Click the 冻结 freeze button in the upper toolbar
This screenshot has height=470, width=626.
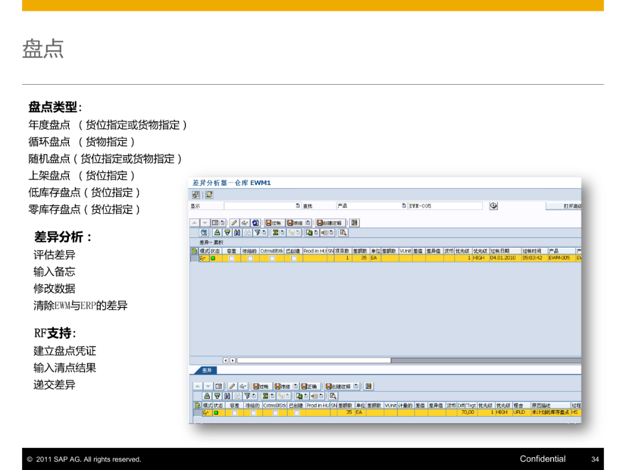click(296, 223)
